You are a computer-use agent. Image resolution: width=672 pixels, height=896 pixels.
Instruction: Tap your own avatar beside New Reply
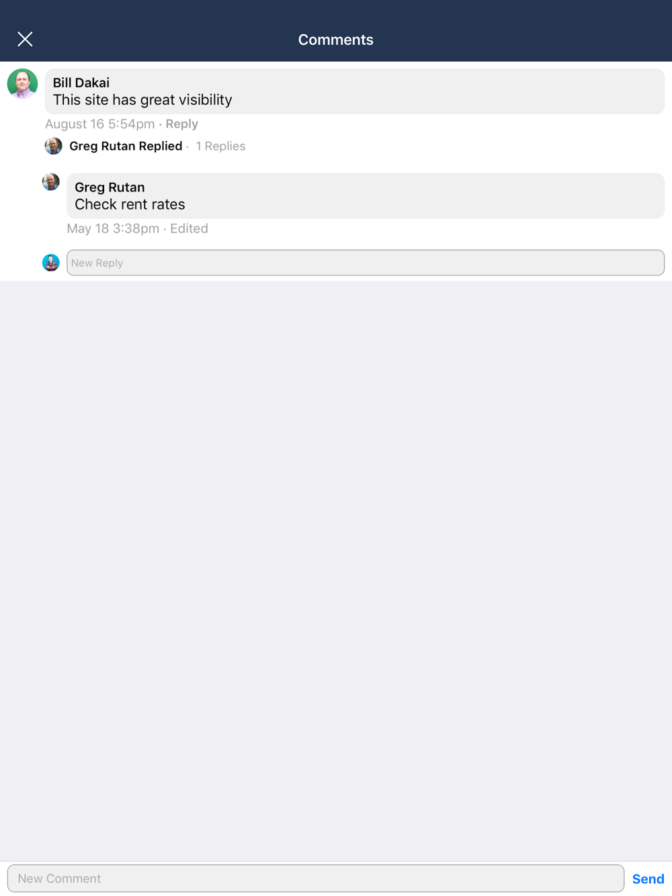click(51, 263)
